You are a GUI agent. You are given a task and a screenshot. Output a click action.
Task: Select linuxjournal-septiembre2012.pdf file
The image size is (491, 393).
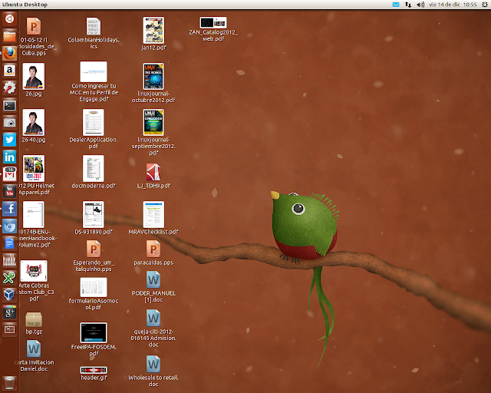coord(153,132)
